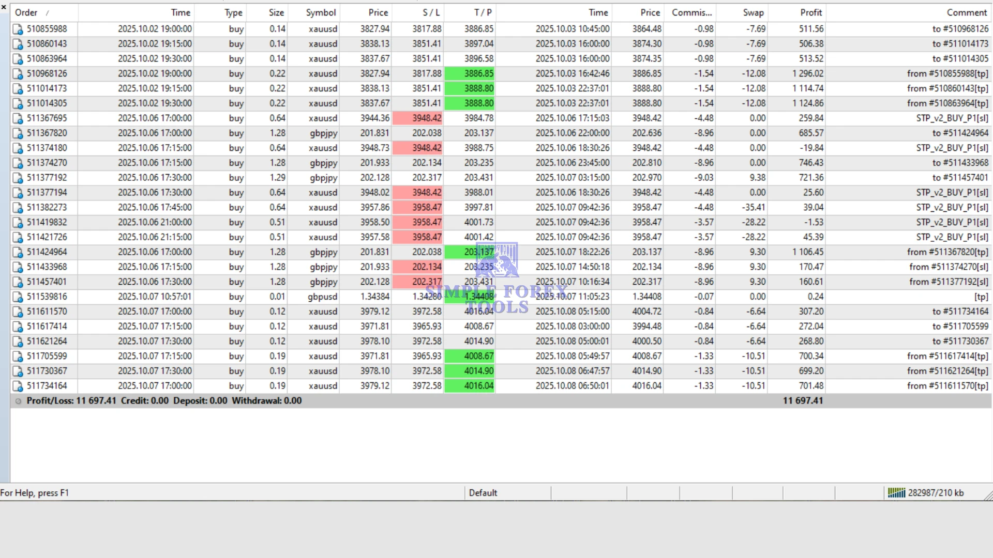Sort by the Order column header

point(26,12)
